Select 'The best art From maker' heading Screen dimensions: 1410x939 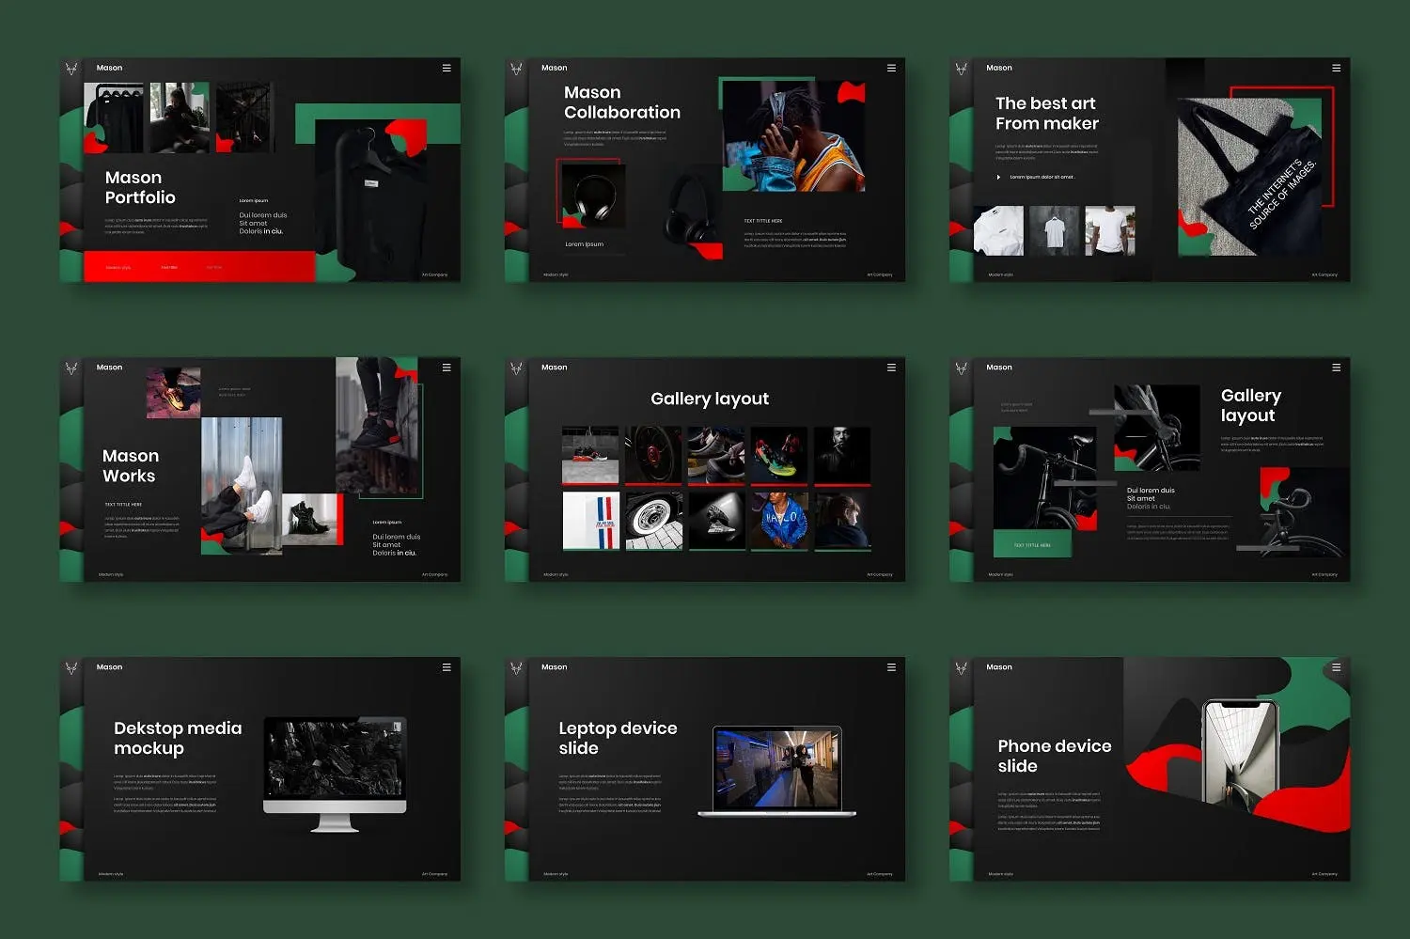point(1047,114)
